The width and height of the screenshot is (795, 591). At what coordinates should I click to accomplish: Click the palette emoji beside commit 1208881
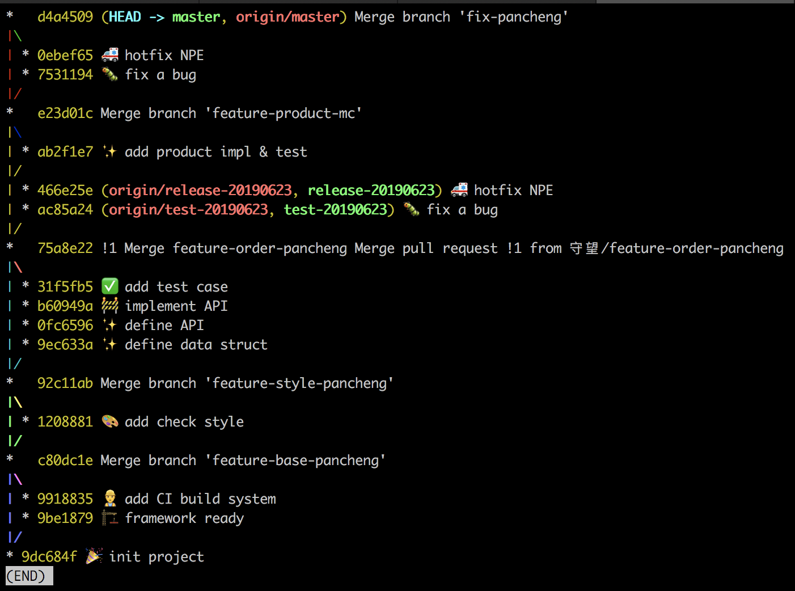point(110,421)
